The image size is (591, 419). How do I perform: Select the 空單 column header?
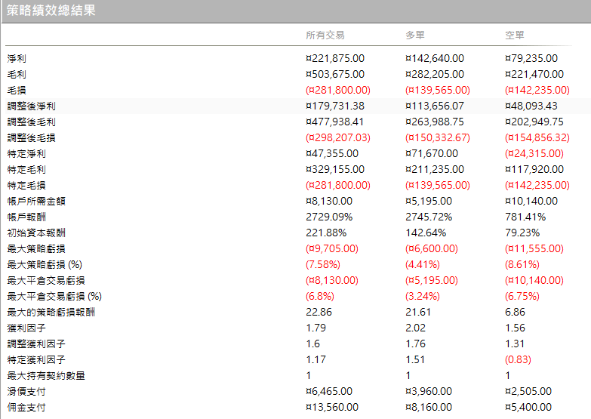coord(515,35)
